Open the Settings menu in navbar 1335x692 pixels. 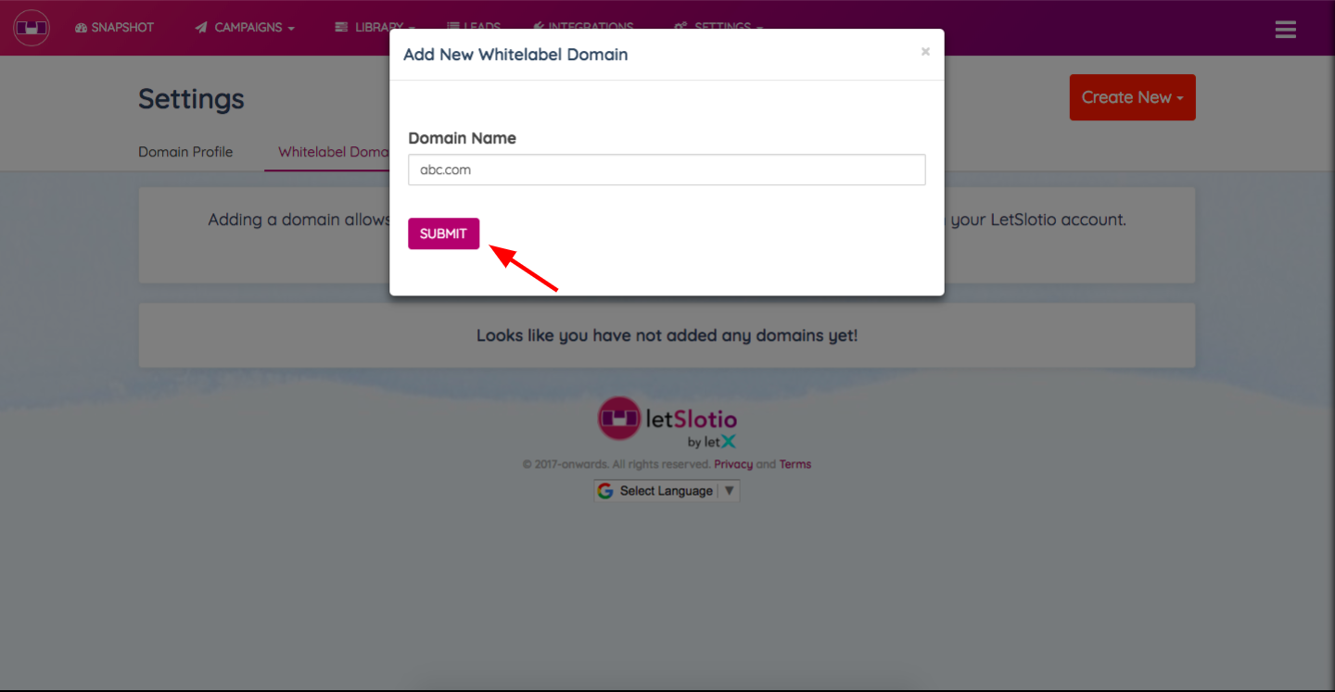pyautogui.click(x=718, y=26)
